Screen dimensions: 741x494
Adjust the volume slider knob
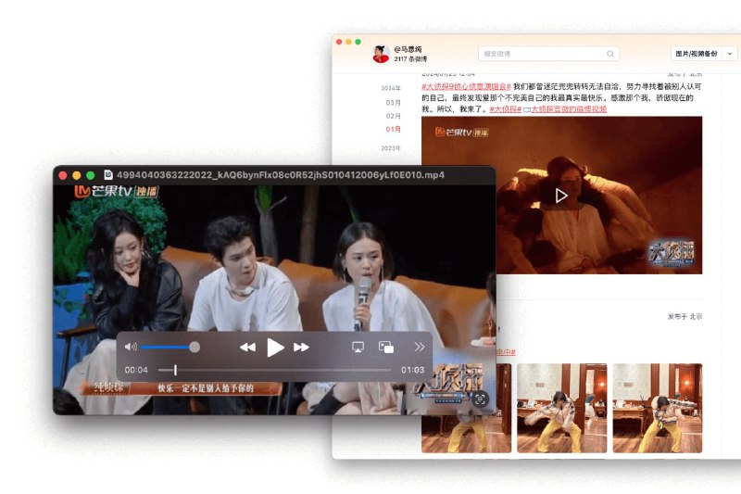click(x=195, y=347)
